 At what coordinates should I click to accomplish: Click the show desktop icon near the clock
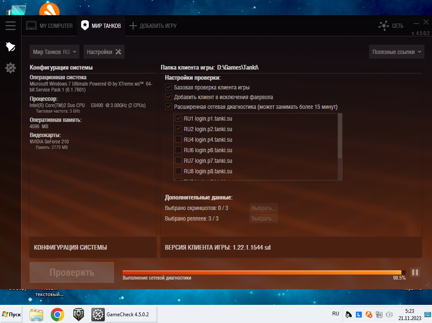[428, 315]
